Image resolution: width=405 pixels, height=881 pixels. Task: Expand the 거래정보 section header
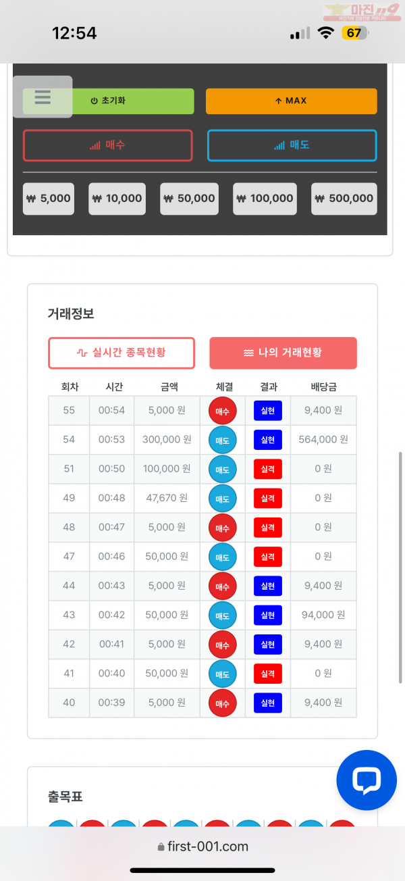(70, 313)
